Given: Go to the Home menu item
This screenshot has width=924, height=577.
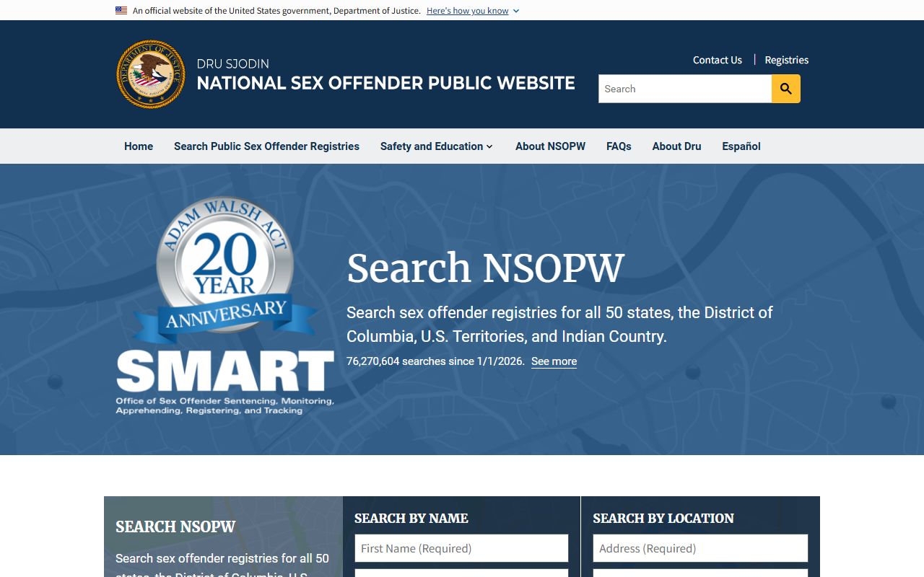Looking at the screenshot, I should (139, 146).
